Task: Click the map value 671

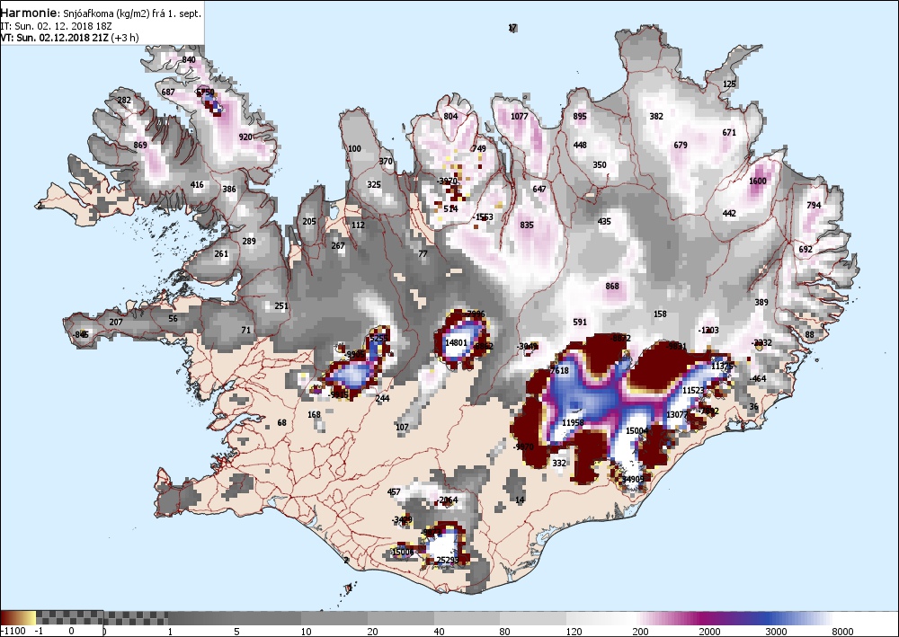Action: (729, 132)
